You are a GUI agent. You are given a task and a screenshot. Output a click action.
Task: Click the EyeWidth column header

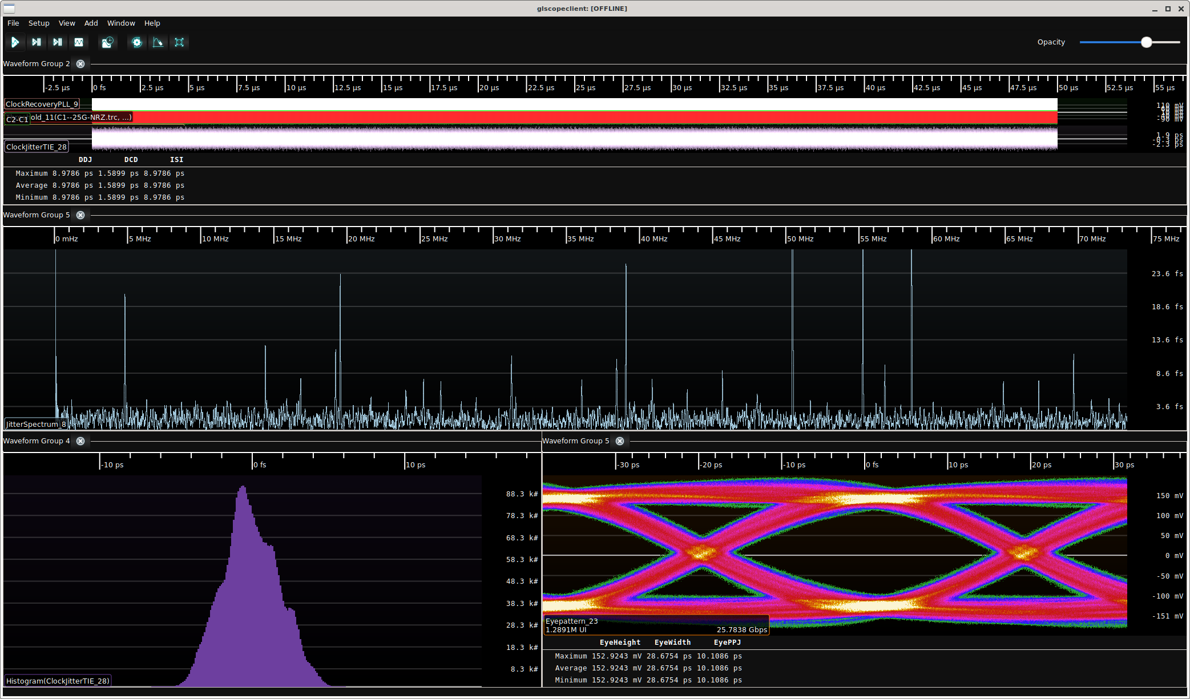[672, 643]
